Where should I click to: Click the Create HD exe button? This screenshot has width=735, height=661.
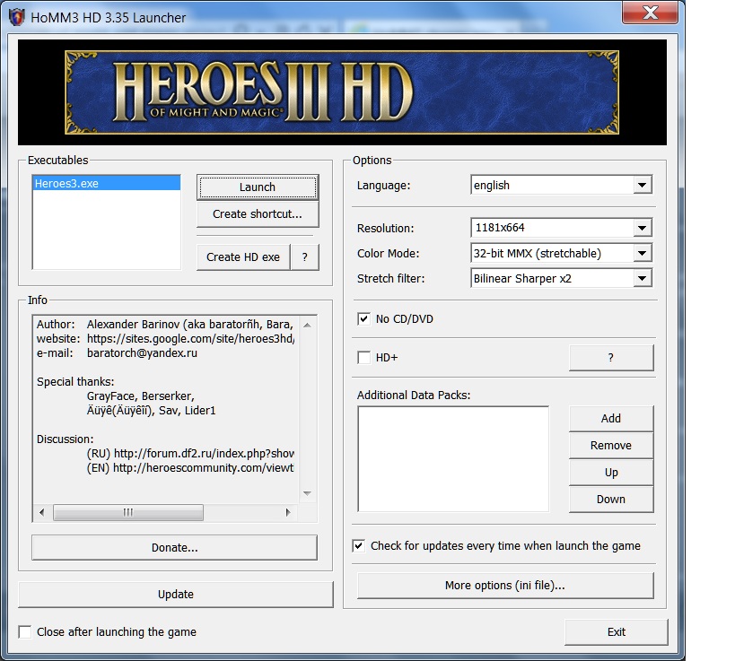tap(243, 257)
